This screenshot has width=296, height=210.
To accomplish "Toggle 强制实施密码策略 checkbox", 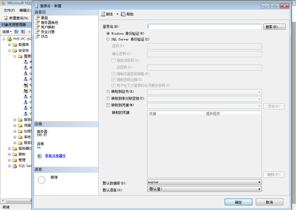I will pos(113,74).
